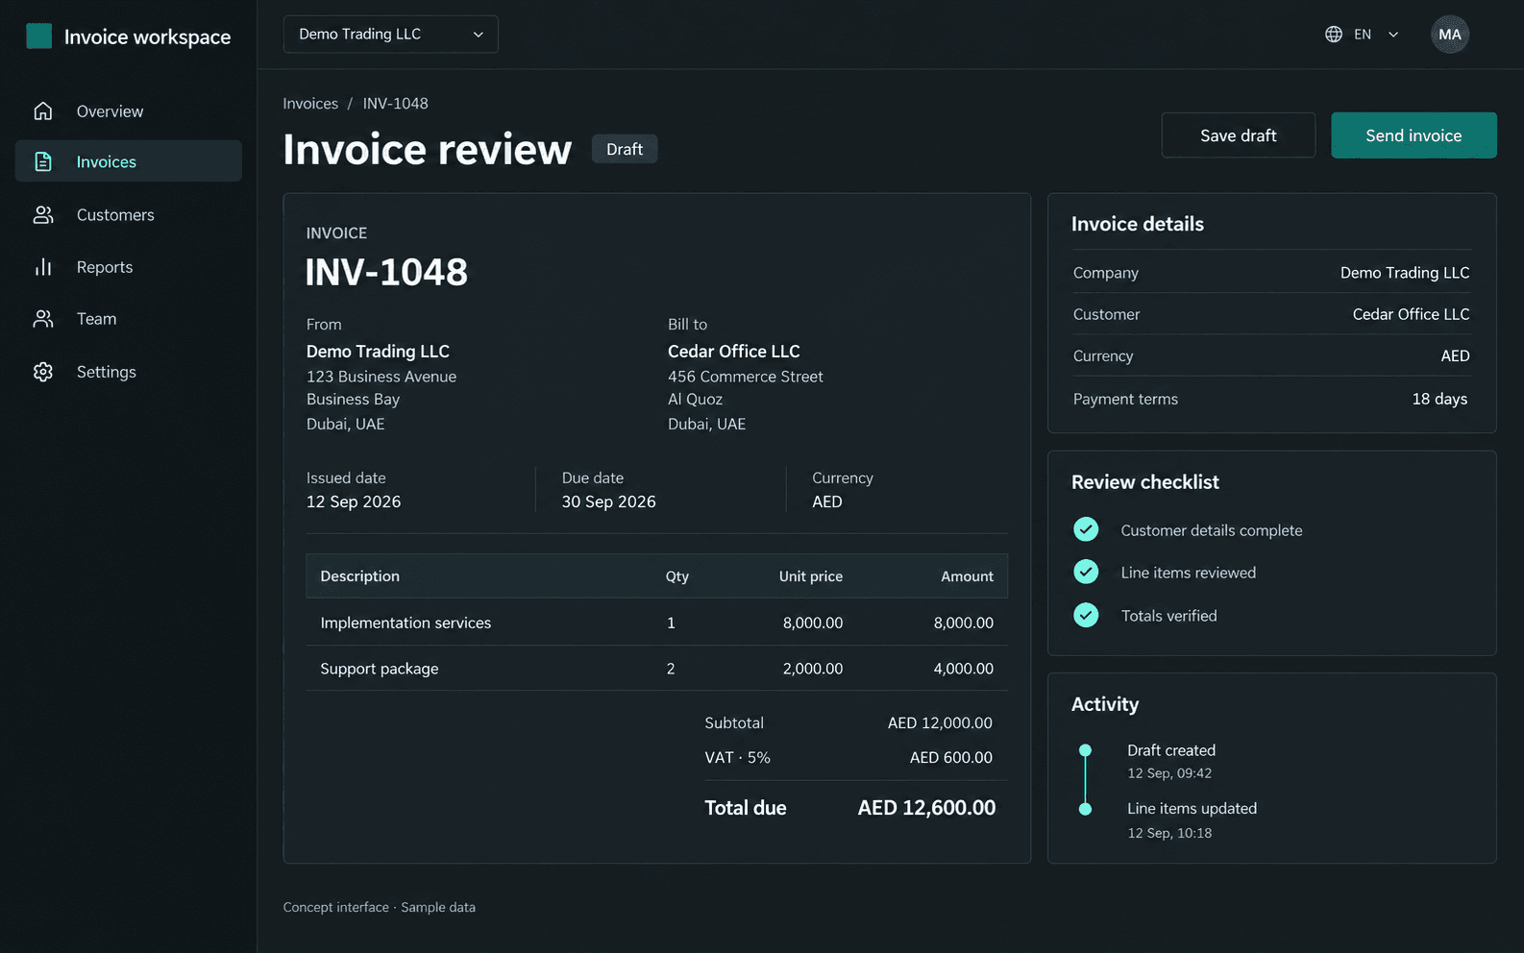Click the Overview home icon

43,111
